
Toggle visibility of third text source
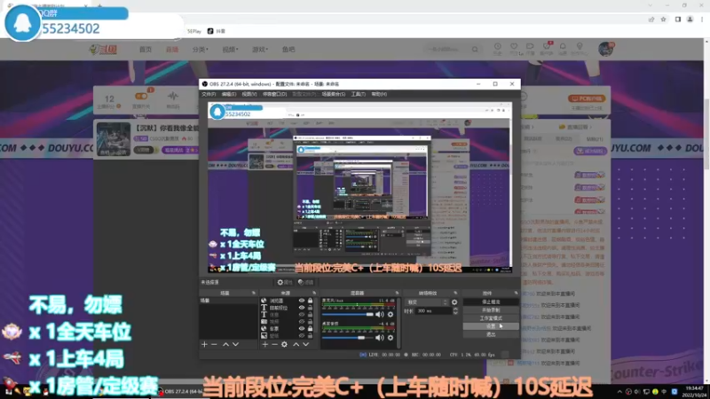302,315
